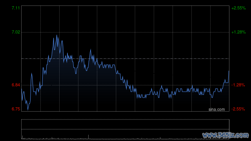This screenshot has height=141, width=251.
Task: Click the -1.28% percentage label
Action: point(238,85)
